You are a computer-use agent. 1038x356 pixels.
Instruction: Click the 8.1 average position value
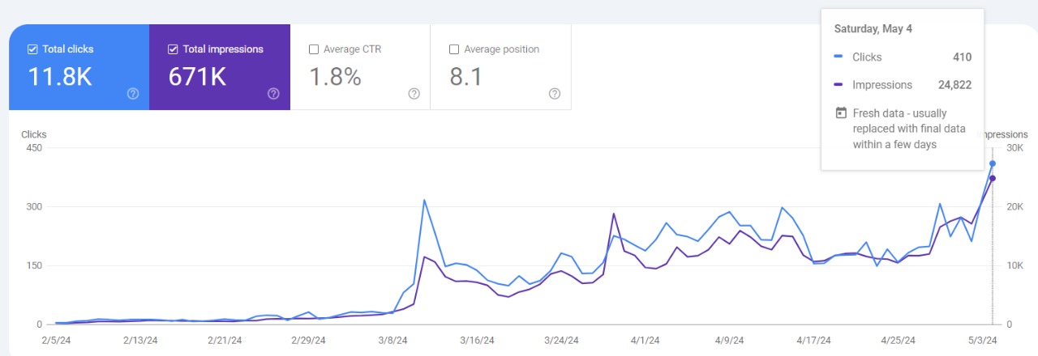point(466,77)
